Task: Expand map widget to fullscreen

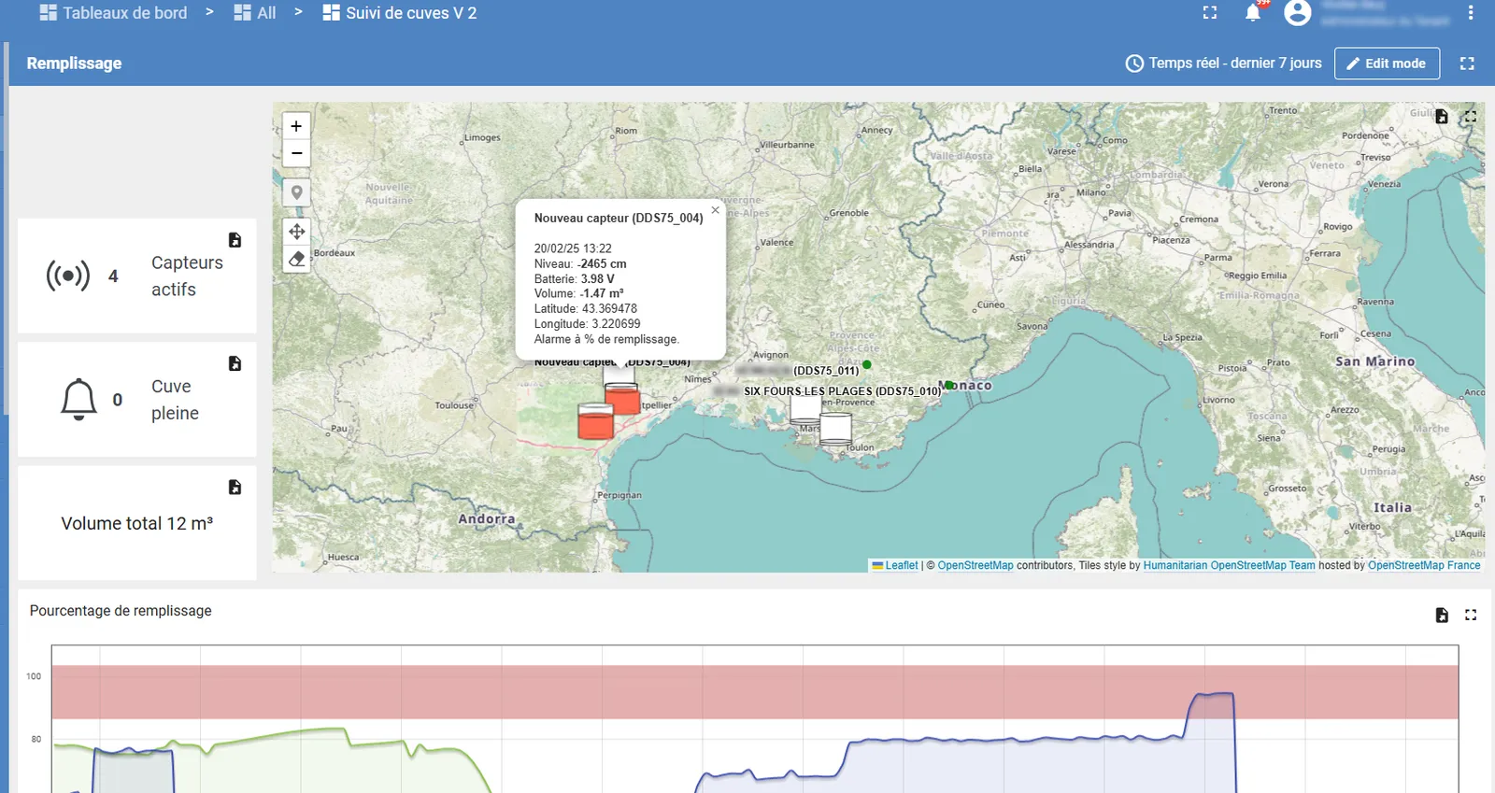Action: click(1470, 117)
